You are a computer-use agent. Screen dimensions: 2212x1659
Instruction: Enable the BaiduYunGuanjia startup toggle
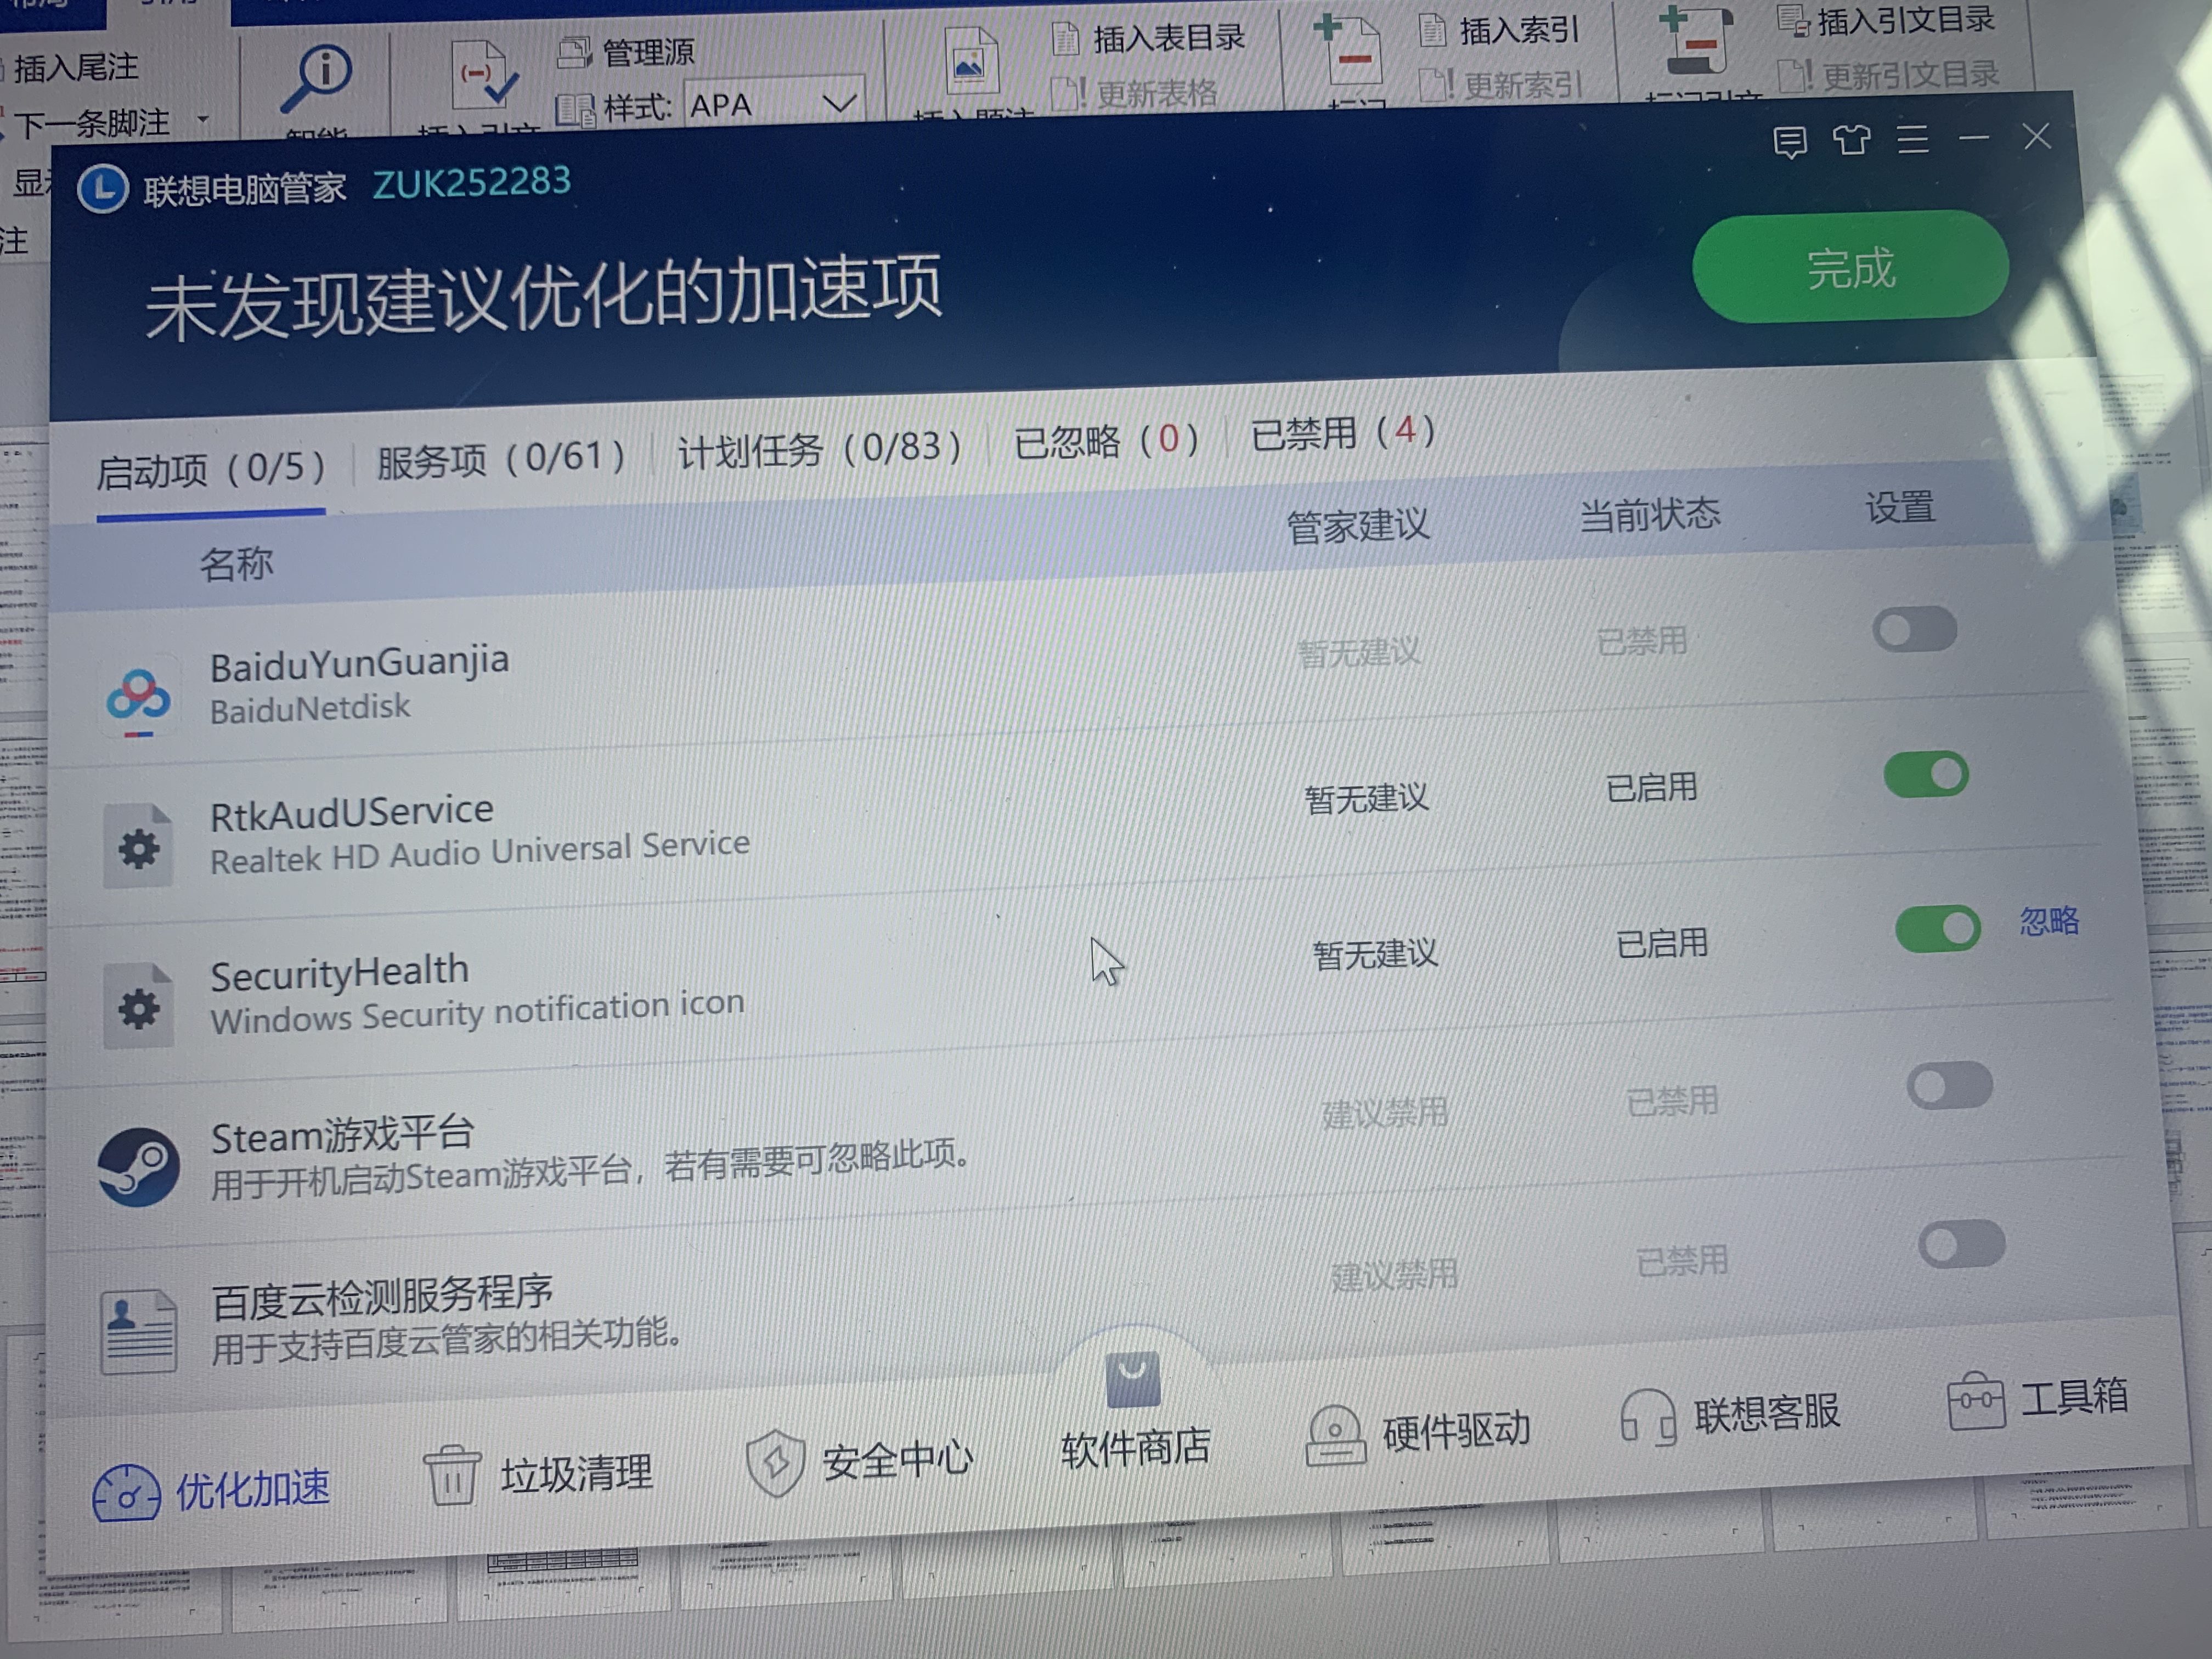click(x=1914, y=630)
